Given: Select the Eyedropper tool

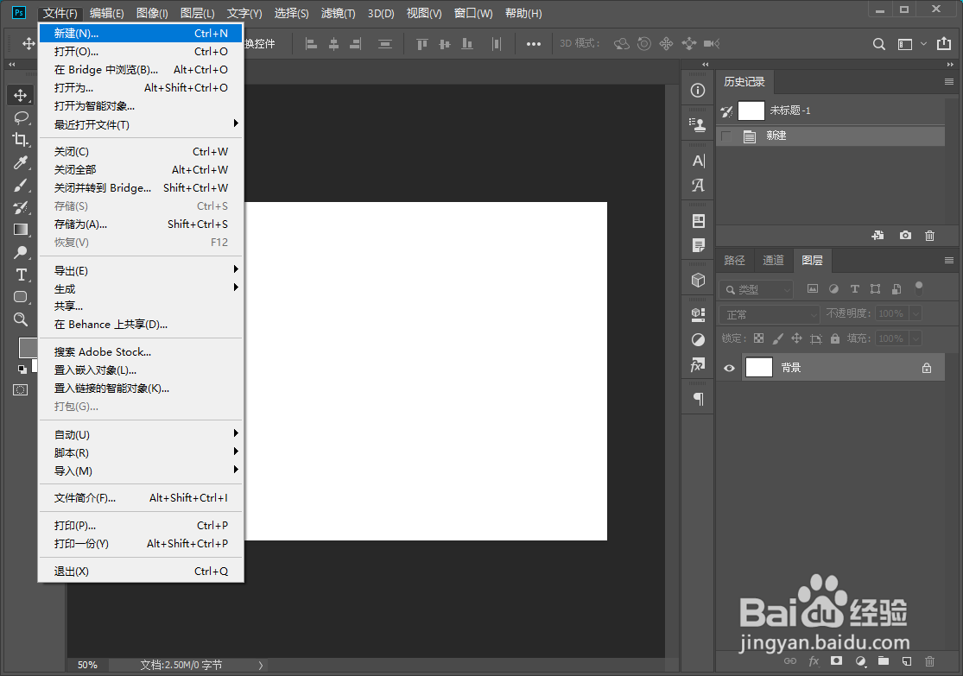Looking at the screenshot, I should click(x=21, y=162).
